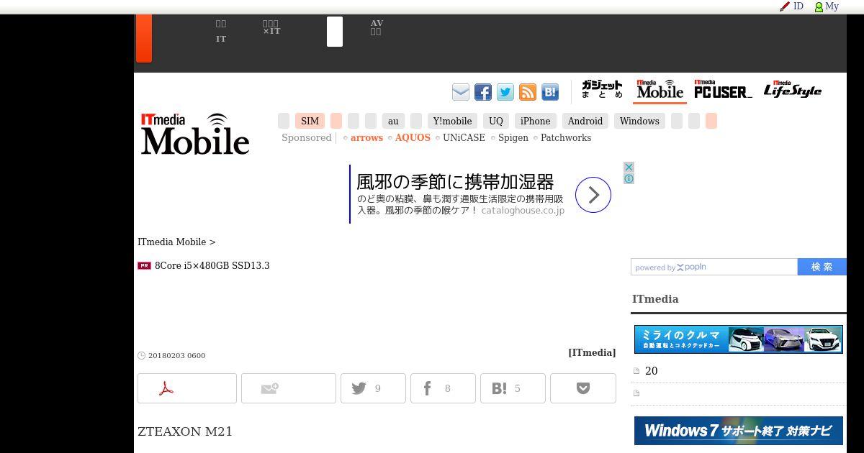
Task: Click the email envelope share icon
Action: coord(461,92)
